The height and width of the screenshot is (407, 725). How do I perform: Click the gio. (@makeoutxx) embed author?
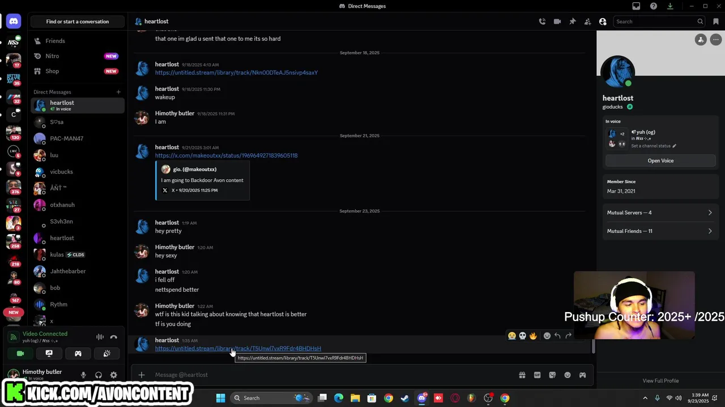pos(195,169)
